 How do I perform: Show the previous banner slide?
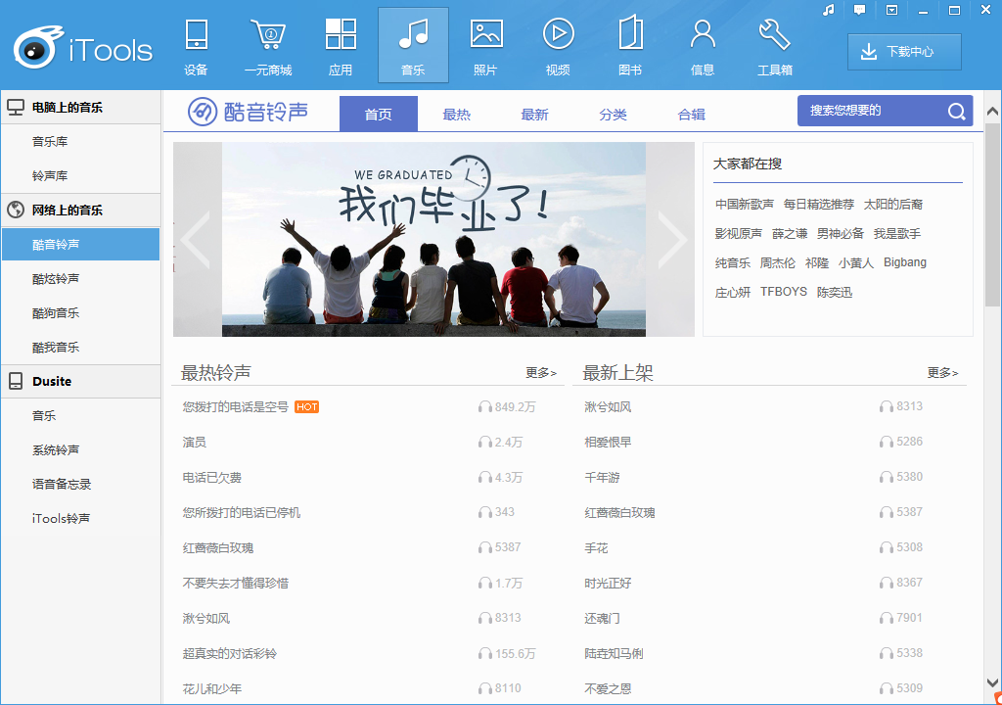point(197,239)
